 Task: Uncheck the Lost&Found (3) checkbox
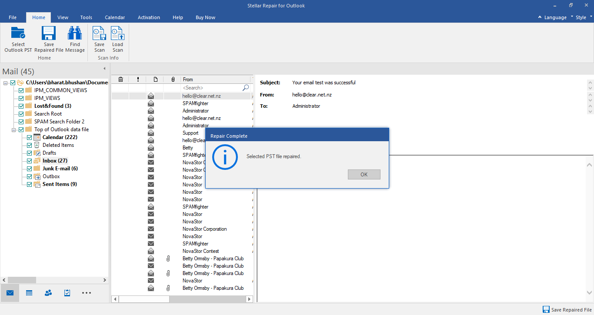(21, 106)
